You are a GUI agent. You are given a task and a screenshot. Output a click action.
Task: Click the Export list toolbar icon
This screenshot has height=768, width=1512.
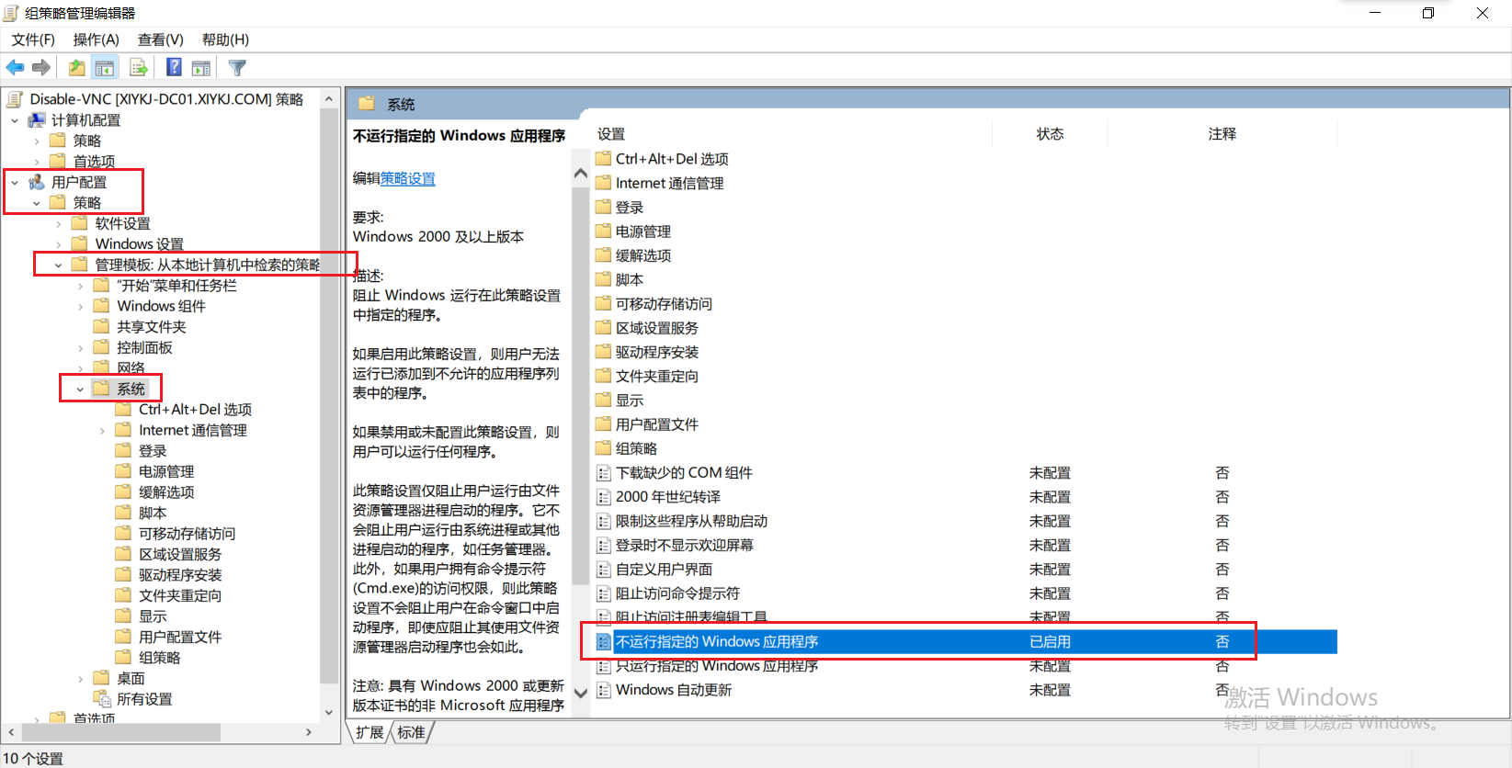point(139,67)
